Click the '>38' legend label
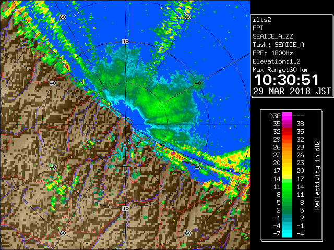This screenshot has height=250, width=334. click(275, 116)
